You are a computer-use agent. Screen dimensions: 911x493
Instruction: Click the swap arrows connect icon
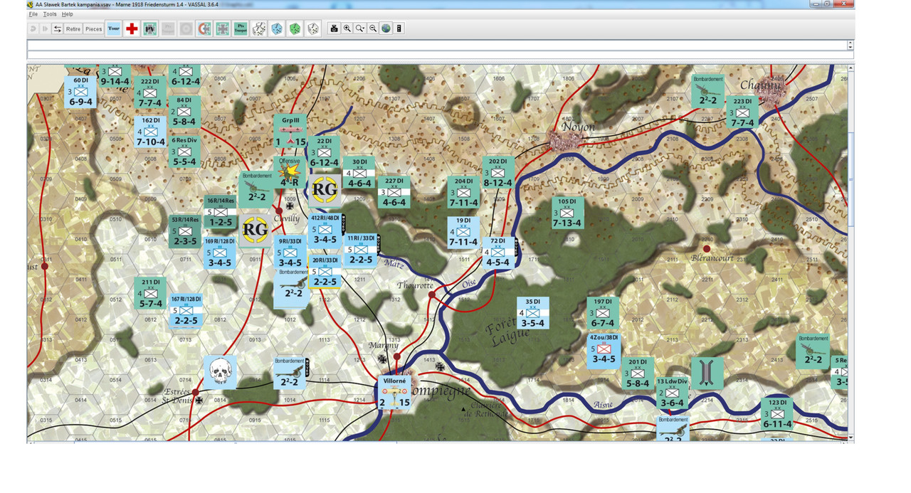[57, 28]
